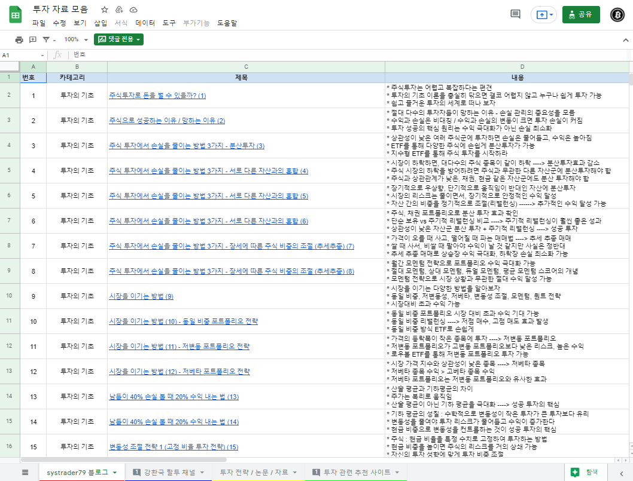Viewport: 633px width, 481px height.
Task: Create a filter with the funnel icon
Action: (x=45, y=38)
